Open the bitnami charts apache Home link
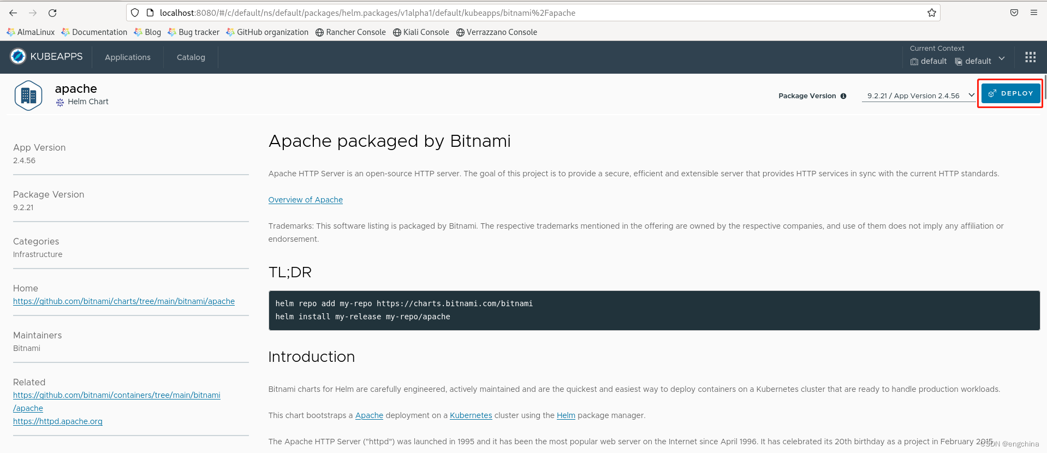The height and width of the screenshot is (453, 1047). point(124,301)
